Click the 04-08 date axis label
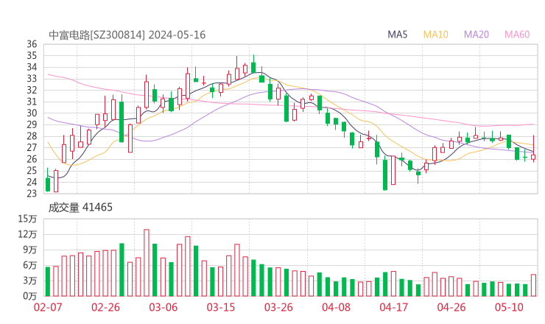The image size is (545, 324). click(336, 307)
